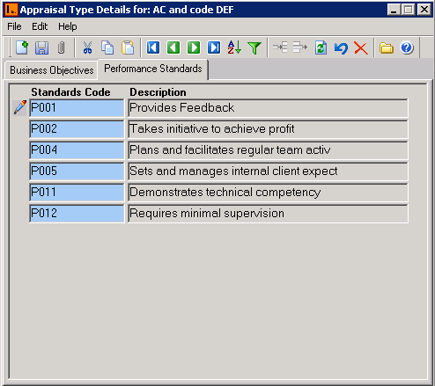The height and width of the screenshot is (386, 435).
Task: Jump to last record arrow
Action: point(214,47)
